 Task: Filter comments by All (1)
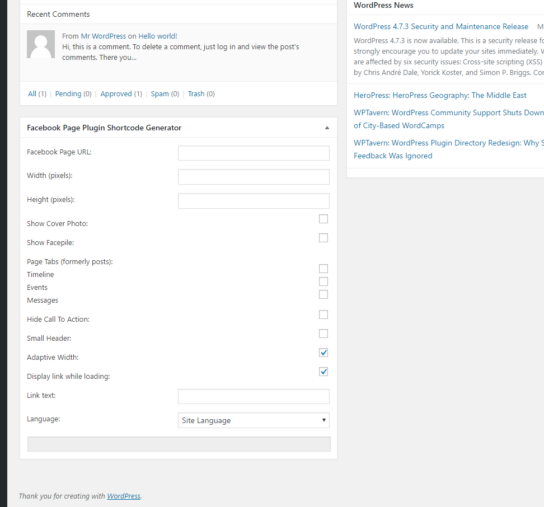coord(37,93)
